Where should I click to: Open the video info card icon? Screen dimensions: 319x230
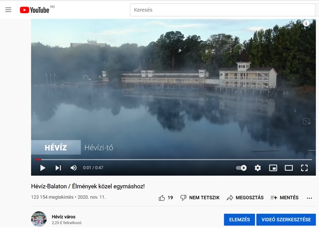click(x=306, y=23)
